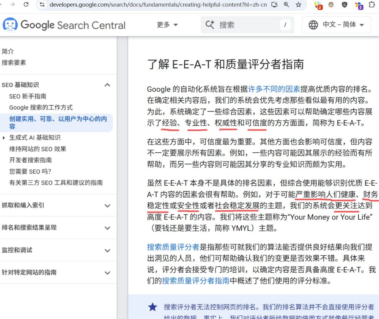Image resolution: width=379 pixels, height=319 pixels.
Task: Click the heading 了解 E-E-A-T 和质量评分者指南
Action: 225,64
